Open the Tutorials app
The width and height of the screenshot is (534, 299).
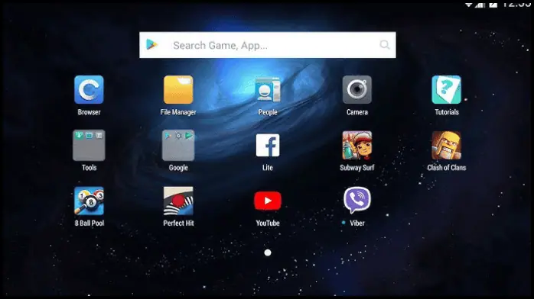click(447, 89)
